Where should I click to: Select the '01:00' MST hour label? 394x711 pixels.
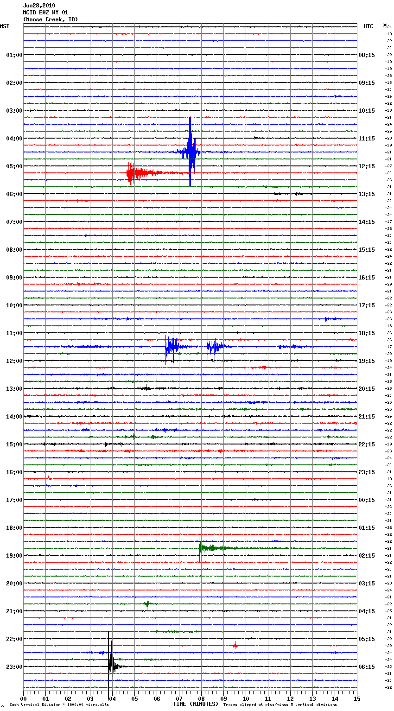pyautogui.click(x=14, y=55)
